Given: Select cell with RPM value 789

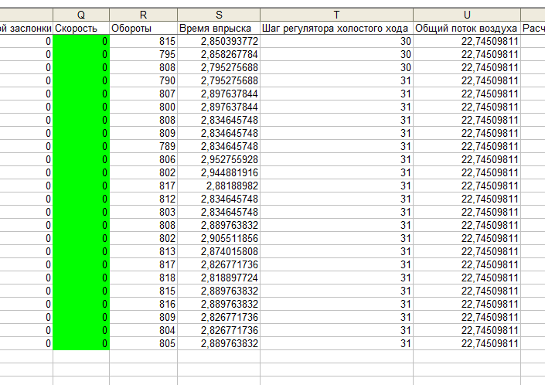Looking at the screenshot, I should coord(143,146).
